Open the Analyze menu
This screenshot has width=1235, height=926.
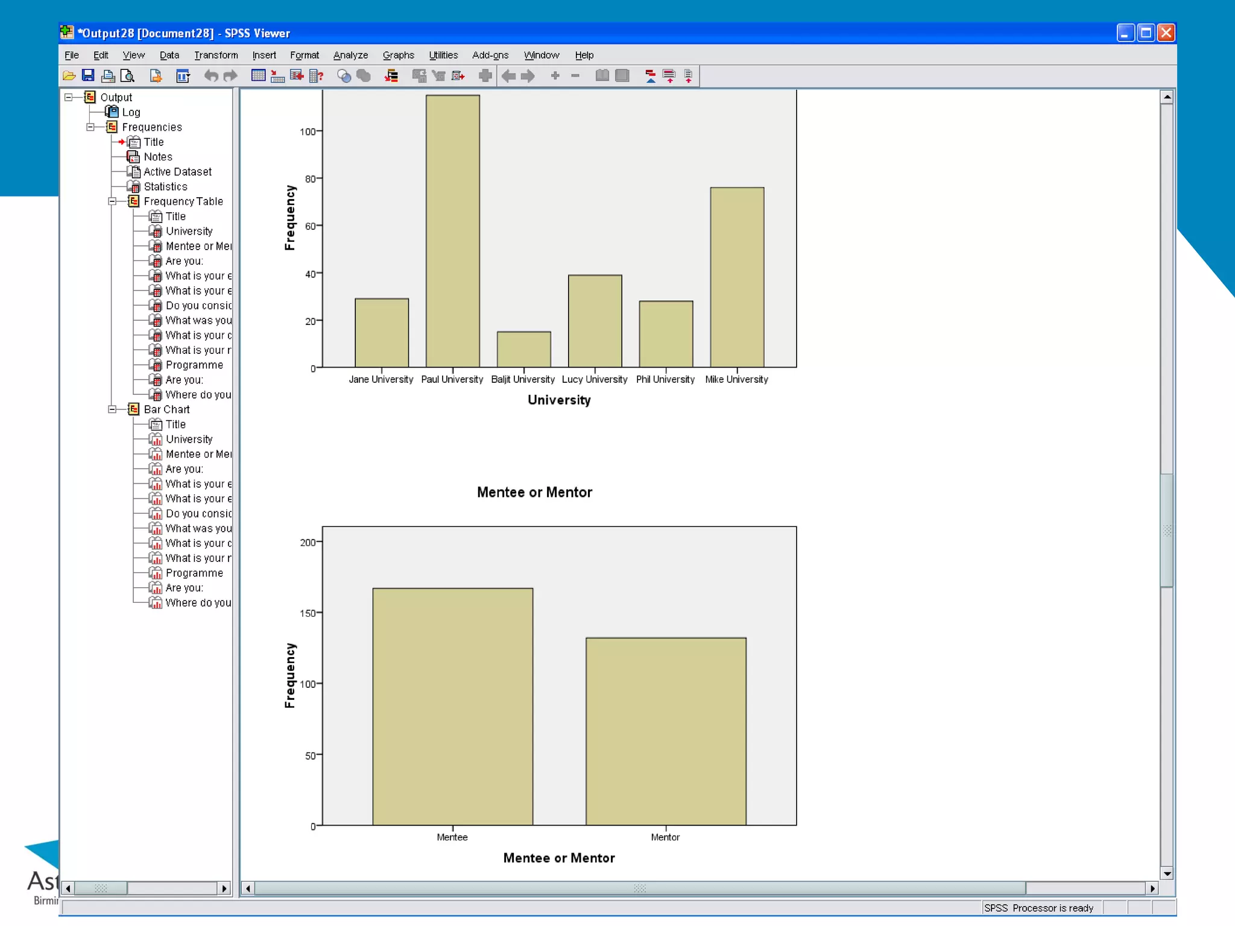click(350, 55)
